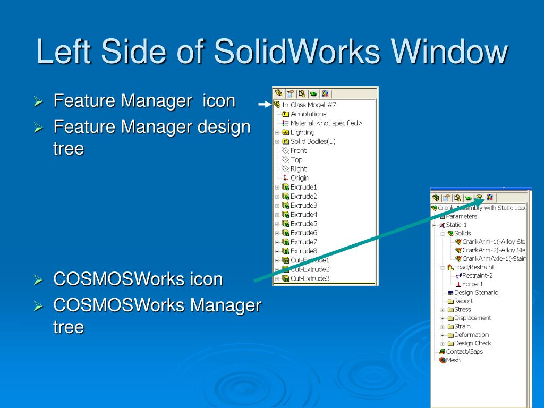The image size is (544, 408).
Task: Click the Material icon
Action: 285,123
